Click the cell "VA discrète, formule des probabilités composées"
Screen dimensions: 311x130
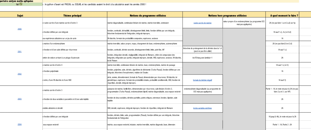(145, 38)
